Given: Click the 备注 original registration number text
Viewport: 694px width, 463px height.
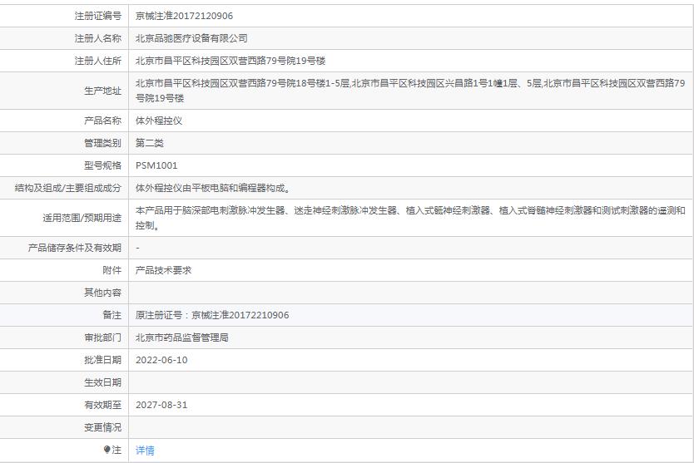Looking at the screenshot, I should 212,315.
